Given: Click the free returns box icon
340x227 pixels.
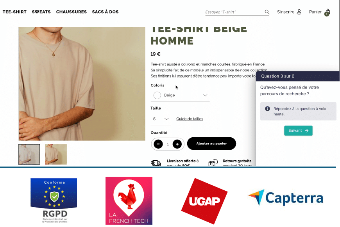Looking at the screenshot, I should (x=213, y=163).
